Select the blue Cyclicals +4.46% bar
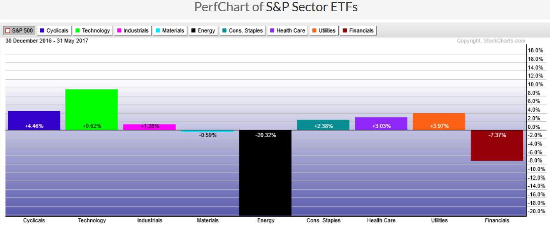The image size is (550, 226). [34, 120]
